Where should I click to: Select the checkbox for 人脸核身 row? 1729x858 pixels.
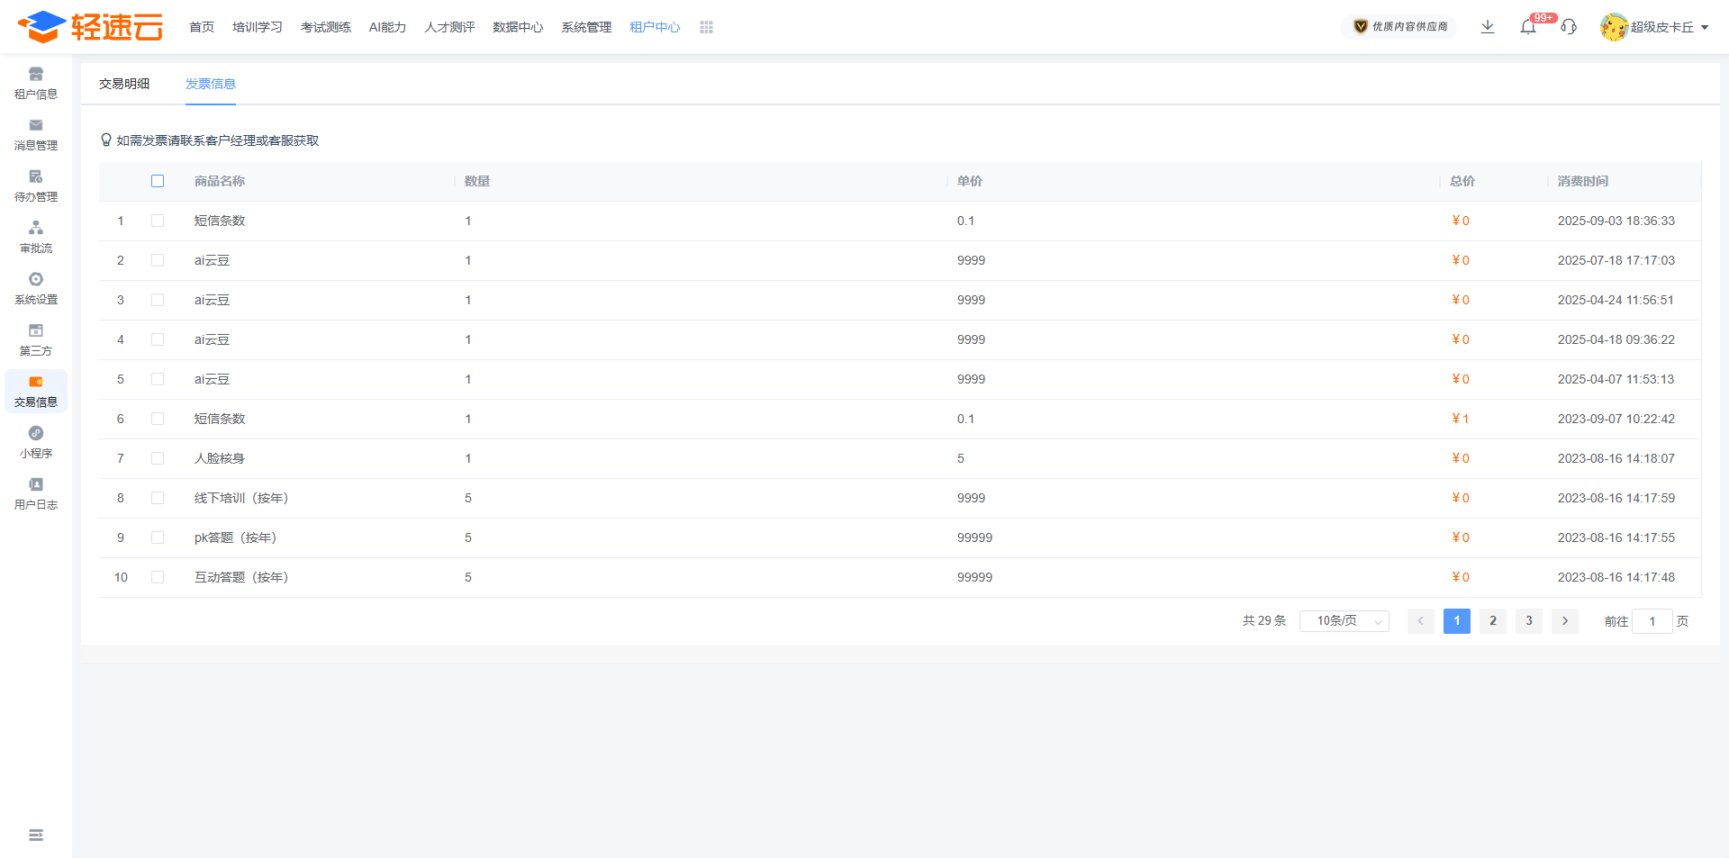click(158, 458)
